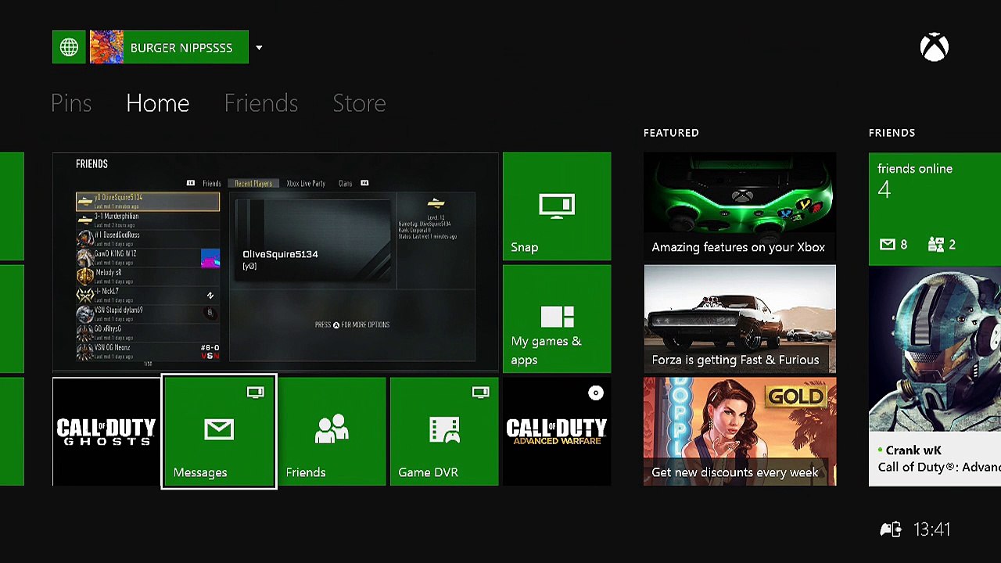The height and width of the screenshot is (563, 1001).
Task: Launch the Call of Duty Ghosts tile
Action: pyautogui.click(x=106, y=432)
